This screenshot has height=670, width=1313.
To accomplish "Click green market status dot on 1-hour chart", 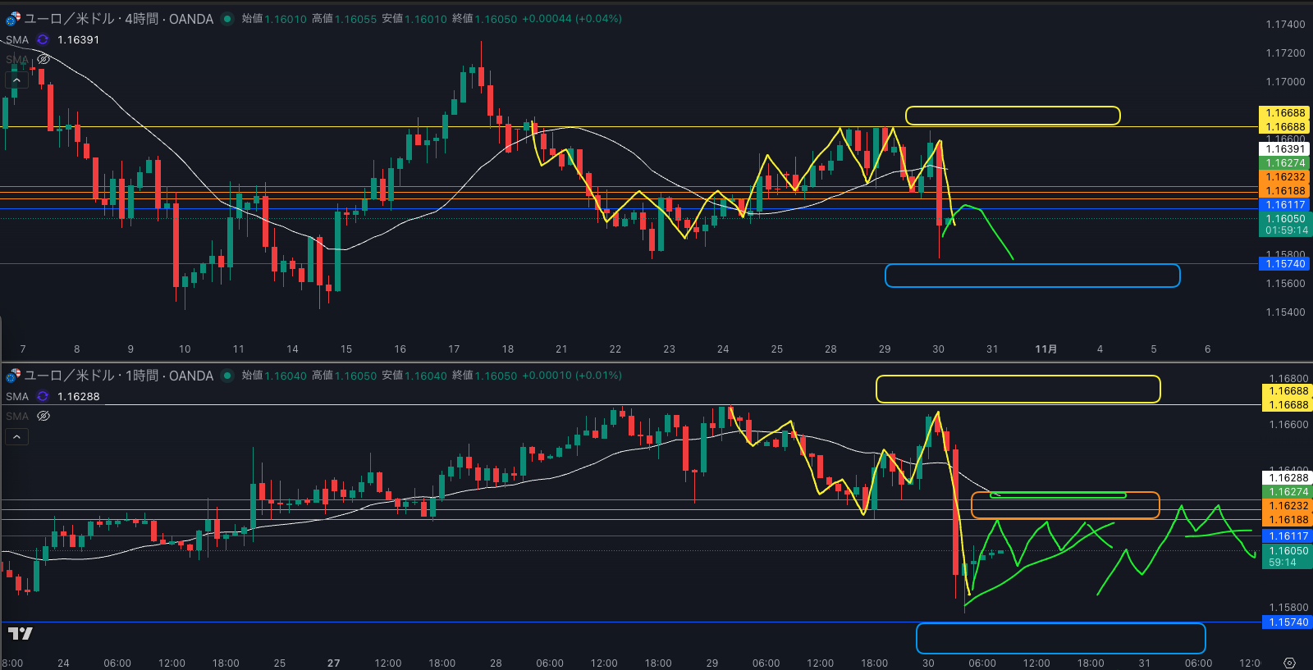I will [x=227, y=376].
